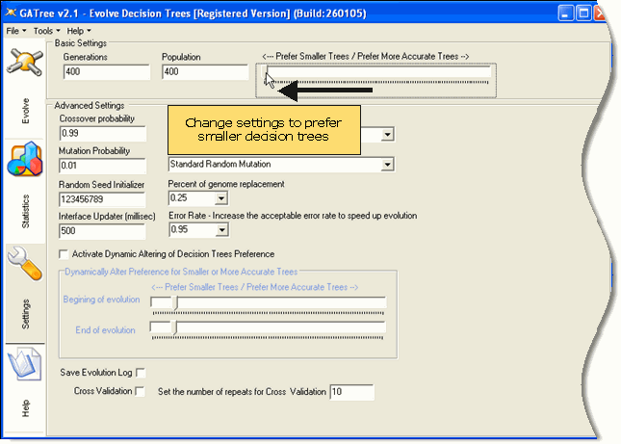Select the Evolve sidebar tab label
Image resolution: width=621 pixels, height=444 pixels.
[x=25, y=111]
